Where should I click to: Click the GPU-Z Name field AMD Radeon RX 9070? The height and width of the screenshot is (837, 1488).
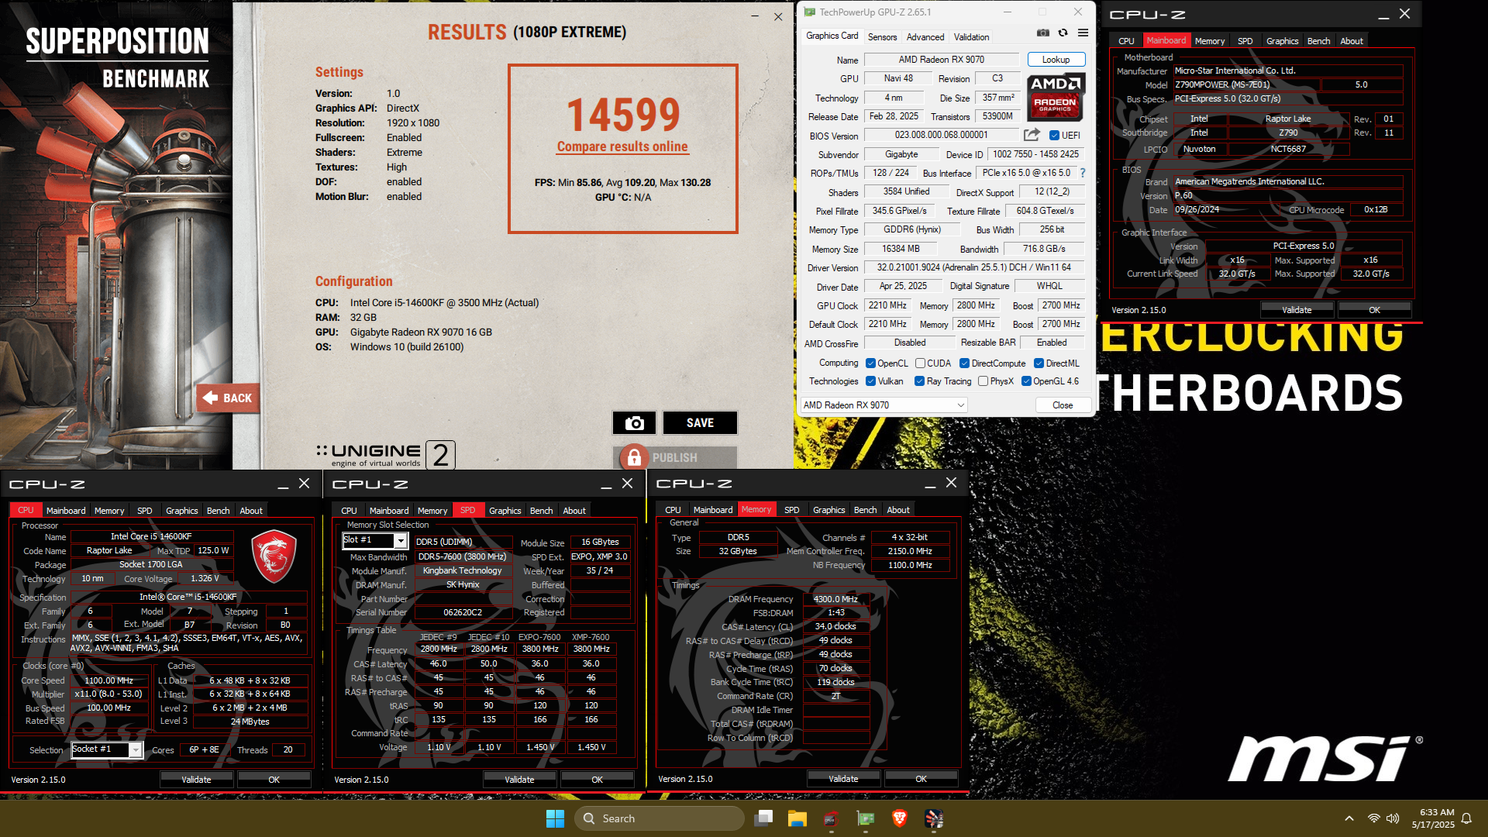pos(942,60)
